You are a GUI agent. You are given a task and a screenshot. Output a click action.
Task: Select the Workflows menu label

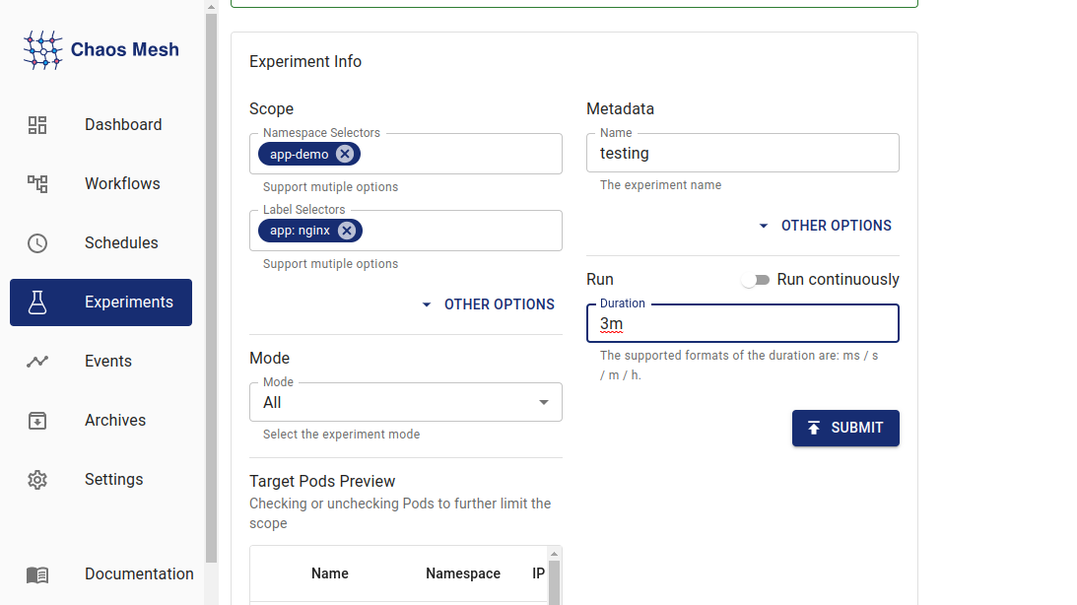point(122,184)
